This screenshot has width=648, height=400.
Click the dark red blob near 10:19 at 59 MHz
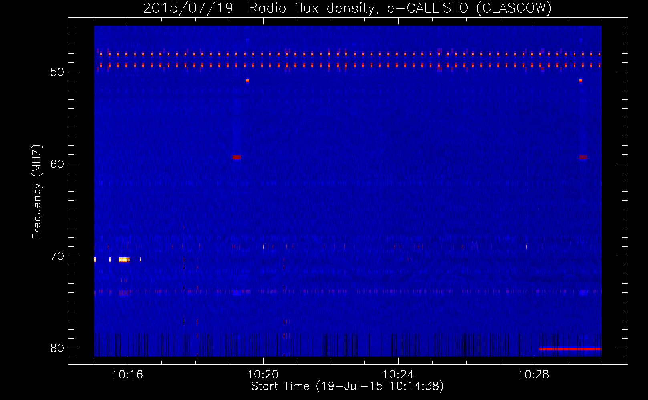point(237,157)
